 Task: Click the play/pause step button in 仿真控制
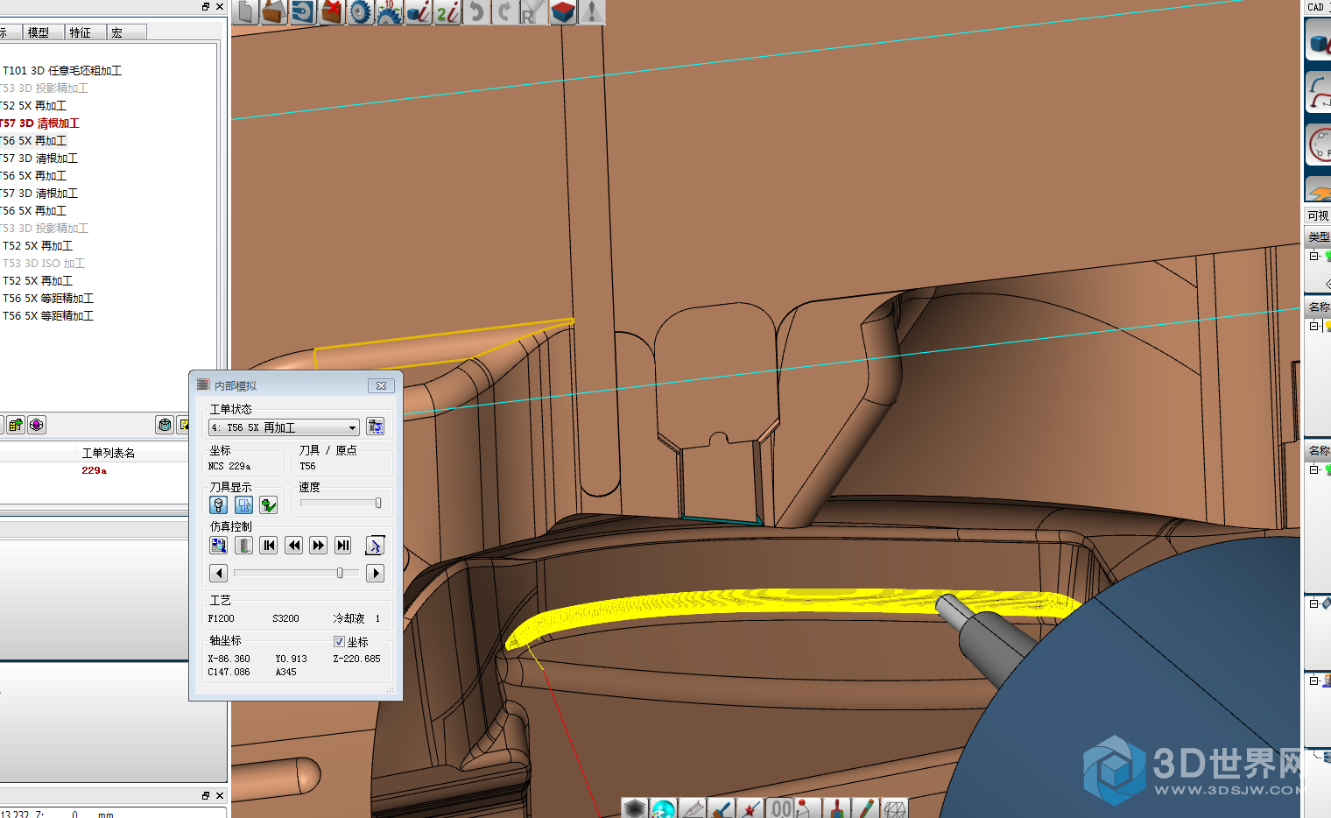click(343, 546)
